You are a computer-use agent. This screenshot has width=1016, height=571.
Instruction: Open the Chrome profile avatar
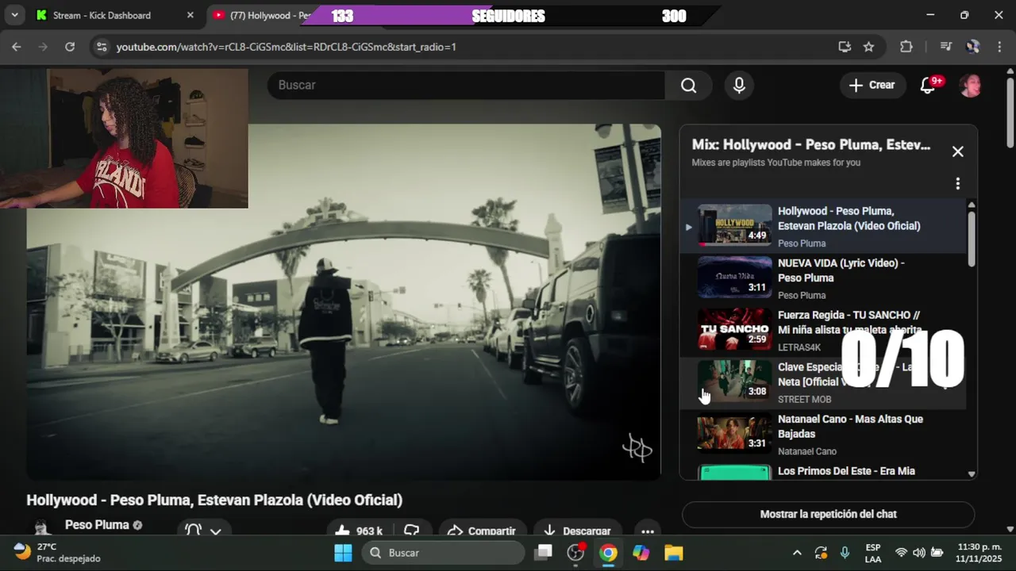(972, 47)
